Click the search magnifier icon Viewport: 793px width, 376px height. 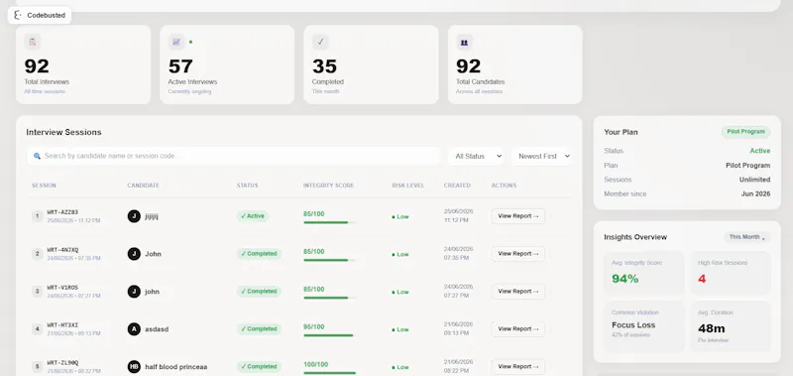coord(37,156)
